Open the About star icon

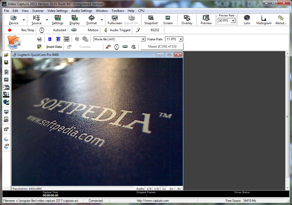point(281,18)
